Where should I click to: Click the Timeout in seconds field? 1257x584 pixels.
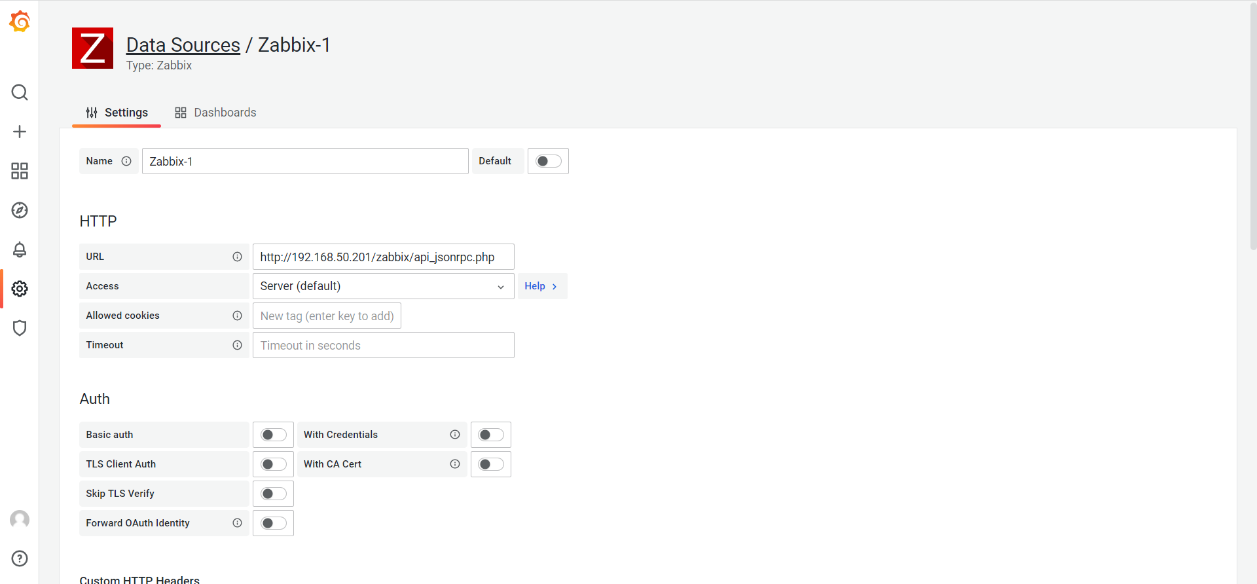tap(383, 345)
